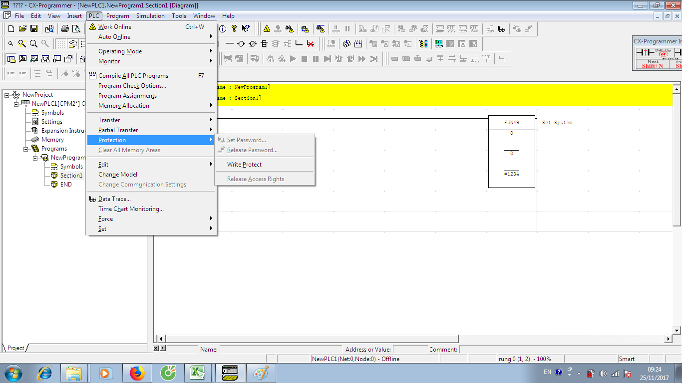Open the Tools menu in menu bar
Screen dimensions: 682x383
(x=179, y=16)
